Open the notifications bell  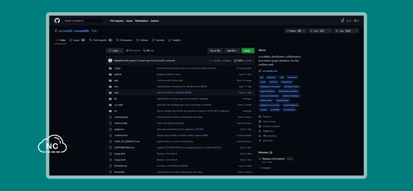tap(342, 21)
